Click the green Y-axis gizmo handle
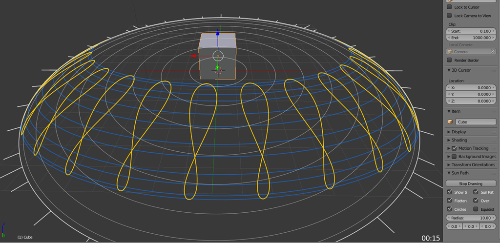500x243 pixels. pyautogui.click(x=217, y=68)
